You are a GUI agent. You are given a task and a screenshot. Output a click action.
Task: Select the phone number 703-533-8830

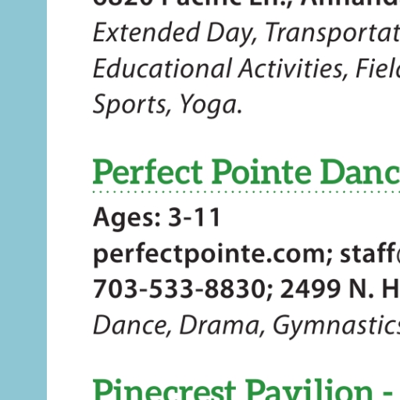coord(179,289)
